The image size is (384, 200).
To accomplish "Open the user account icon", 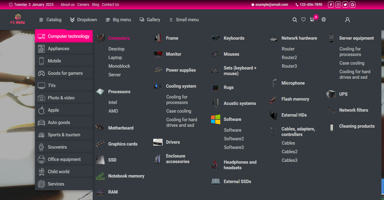I will [347, 20].
